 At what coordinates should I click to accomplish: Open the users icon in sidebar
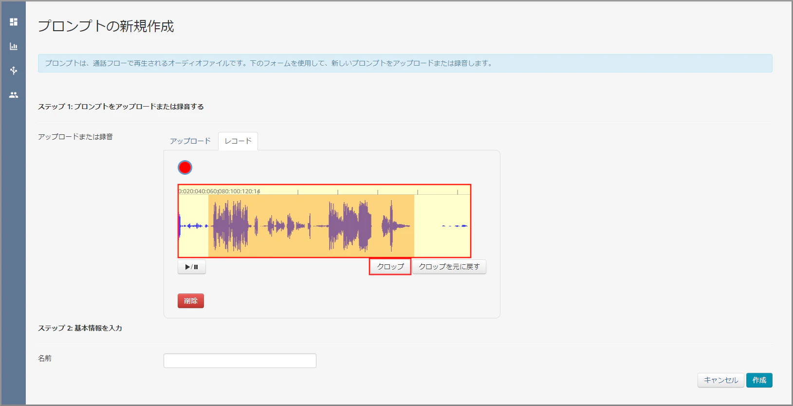(x=14, y=95)
